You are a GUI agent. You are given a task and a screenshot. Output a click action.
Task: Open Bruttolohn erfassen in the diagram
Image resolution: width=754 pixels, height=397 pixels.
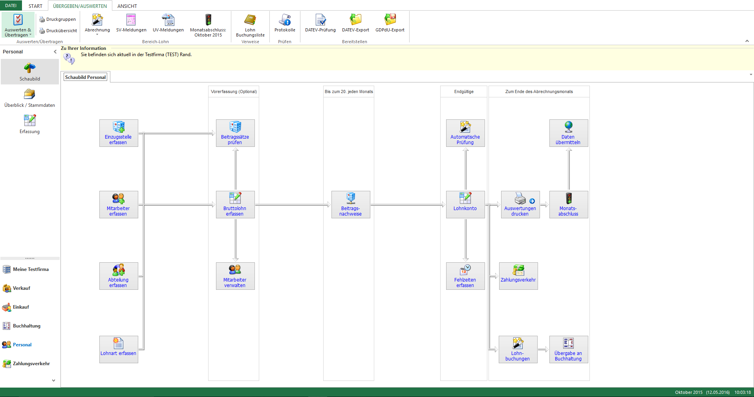coord(235,205)
